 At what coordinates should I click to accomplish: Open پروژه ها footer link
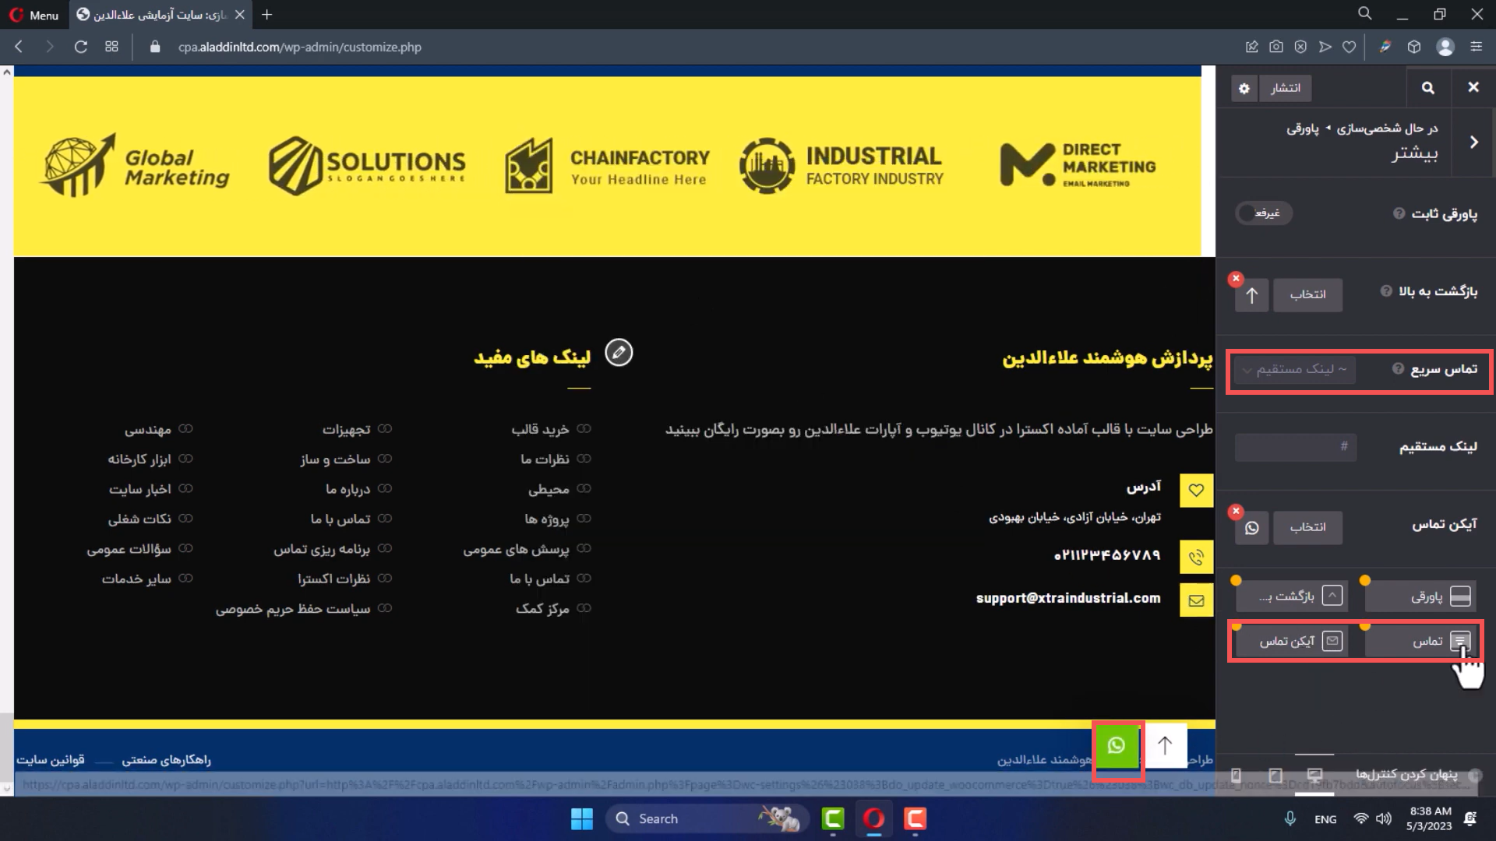tap(547, 519)
